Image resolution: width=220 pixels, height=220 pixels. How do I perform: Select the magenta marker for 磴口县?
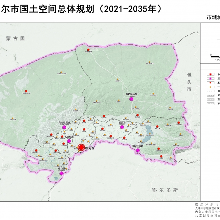61,174
